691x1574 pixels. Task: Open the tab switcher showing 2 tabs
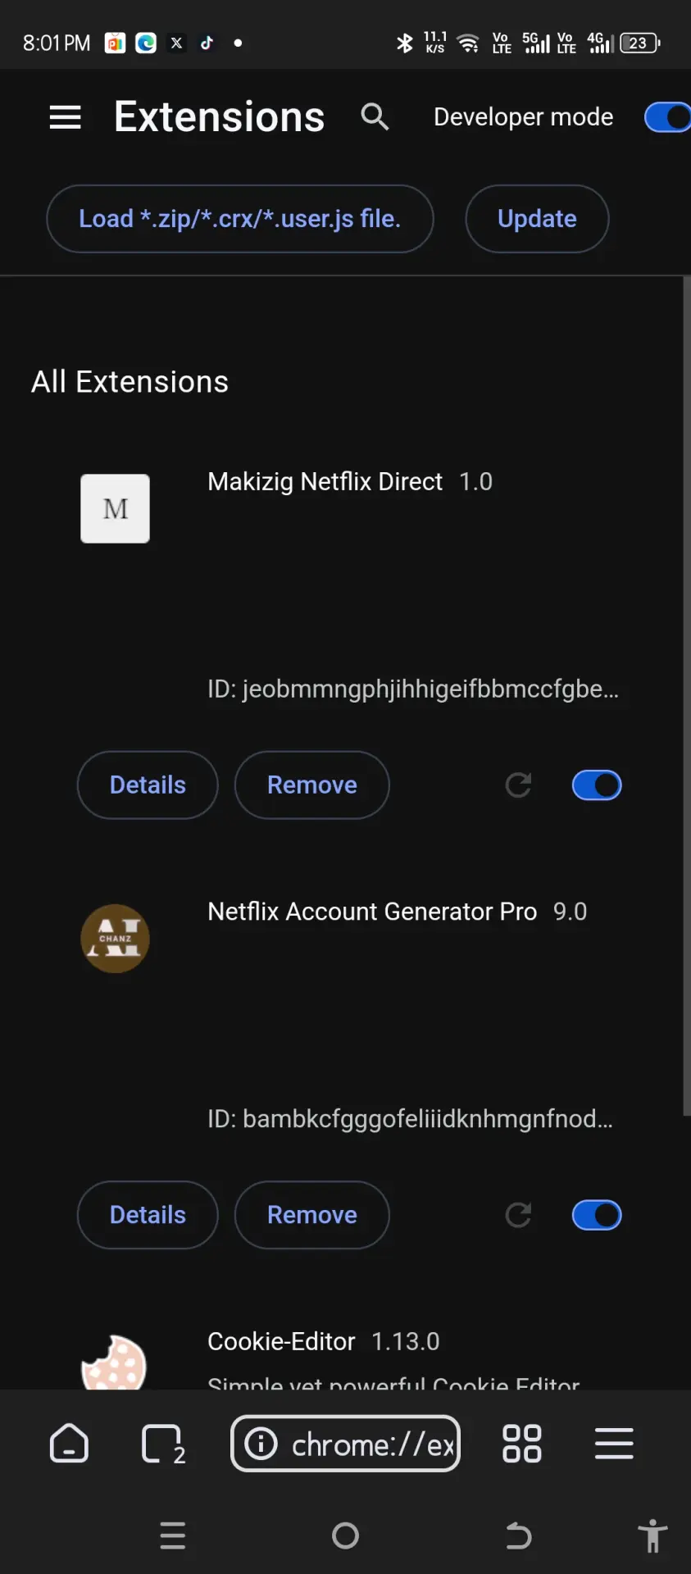[x=163, y=1444]
